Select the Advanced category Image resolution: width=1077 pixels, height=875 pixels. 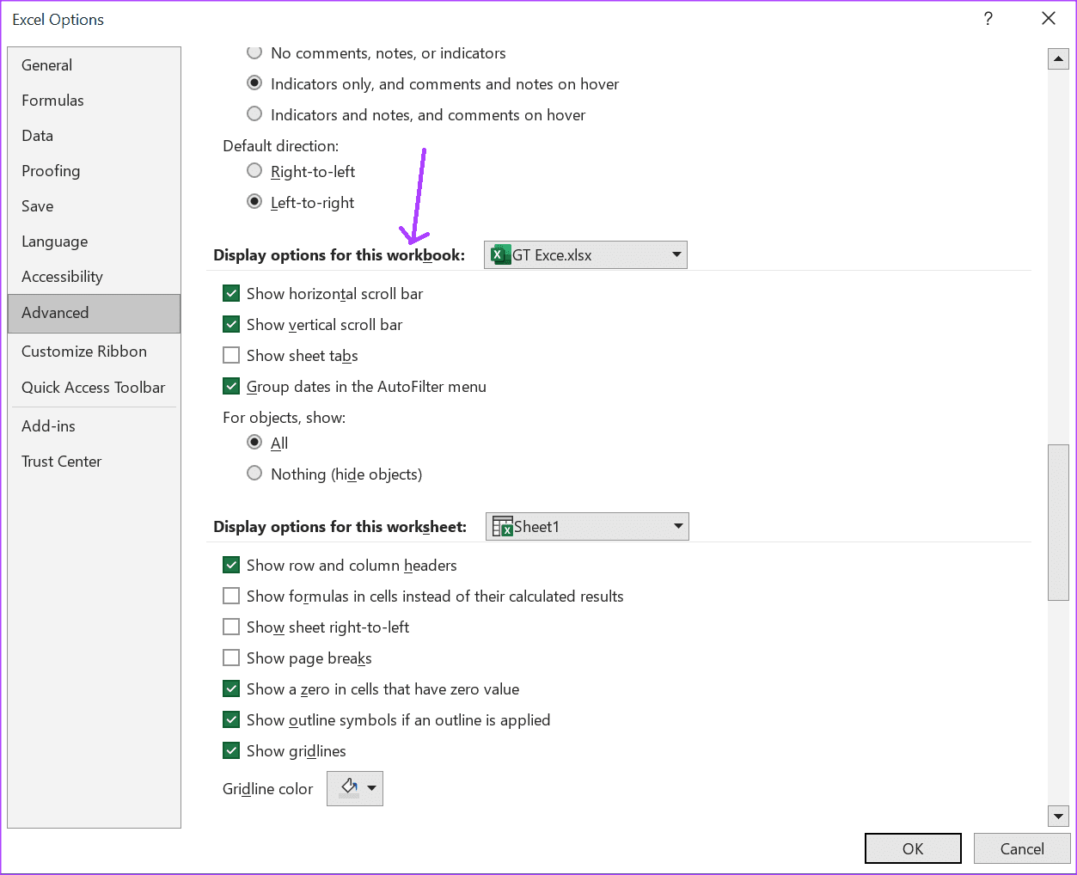pos(94,313)
